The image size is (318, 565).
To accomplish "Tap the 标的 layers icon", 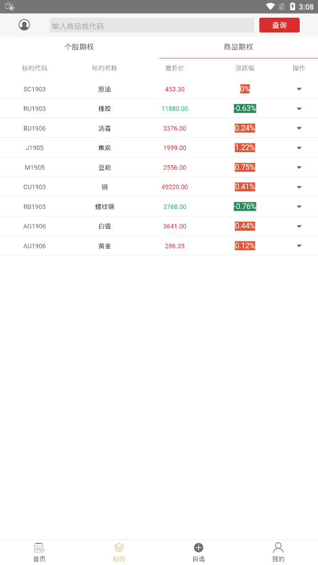I will click(x=119, y=548).
